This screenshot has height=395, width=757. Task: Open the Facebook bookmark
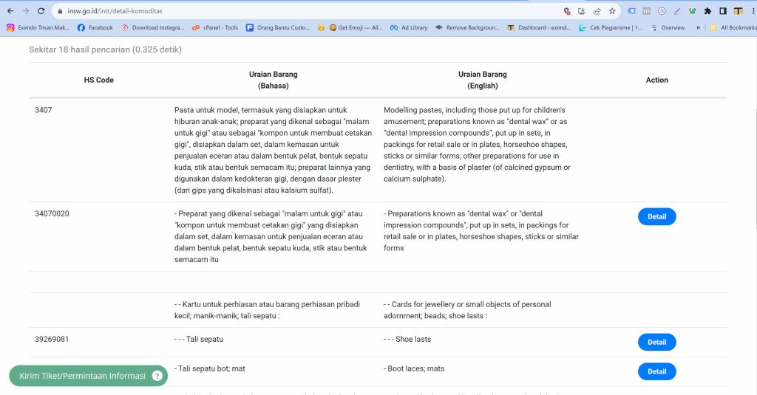pos(95,28)
